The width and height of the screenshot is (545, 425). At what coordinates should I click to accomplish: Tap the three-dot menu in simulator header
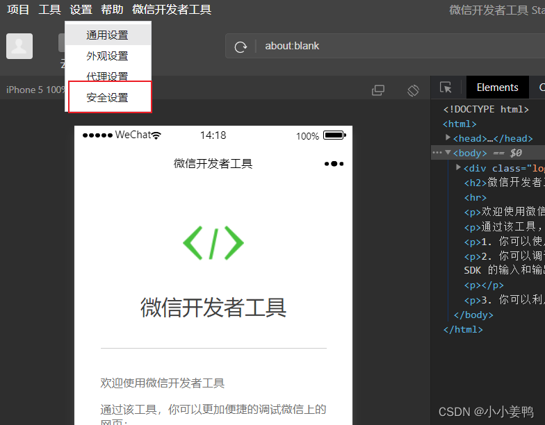pos(334,164)
